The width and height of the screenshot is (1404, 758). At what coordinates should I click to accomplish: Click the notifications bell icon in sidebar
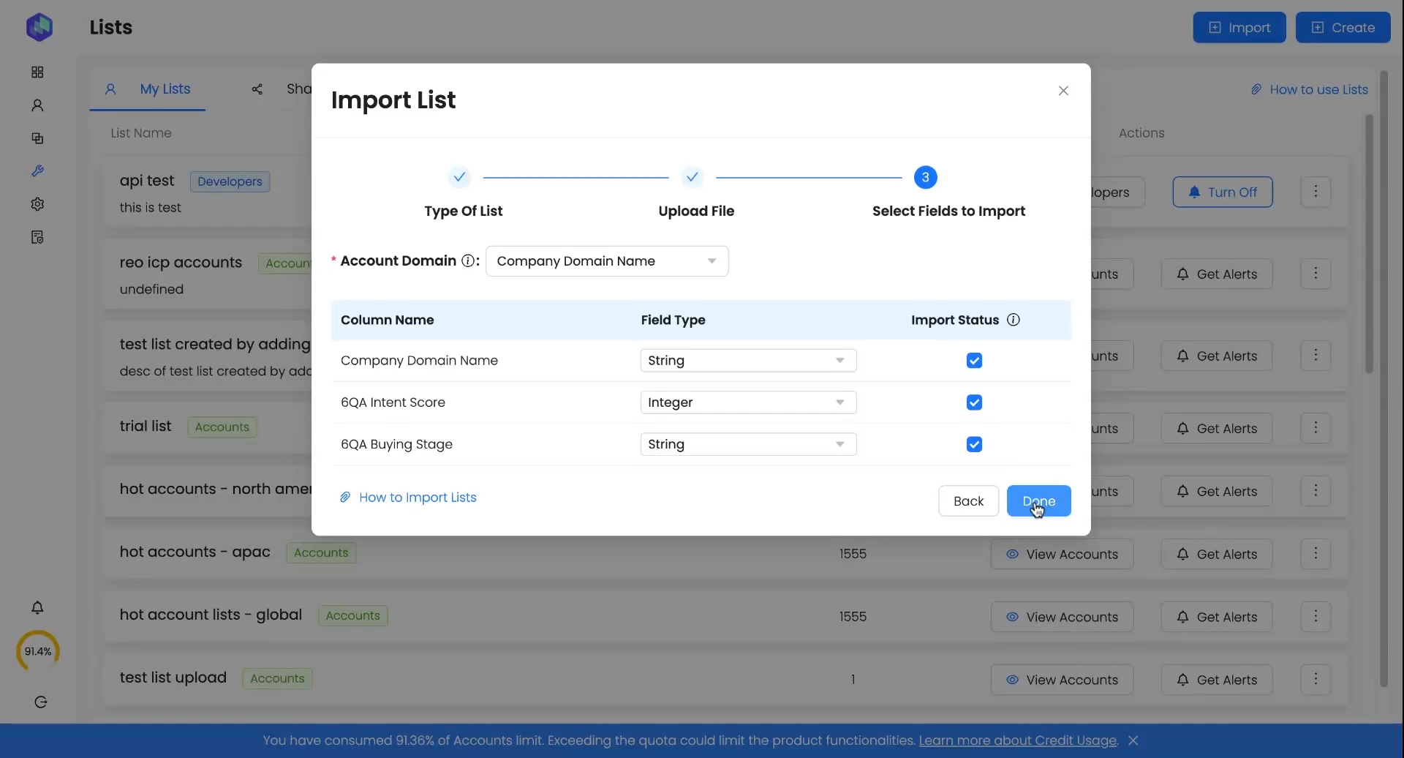37,608
